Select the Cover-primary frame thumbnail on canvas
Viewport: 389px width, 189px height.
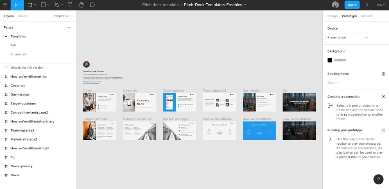(179, 102)
